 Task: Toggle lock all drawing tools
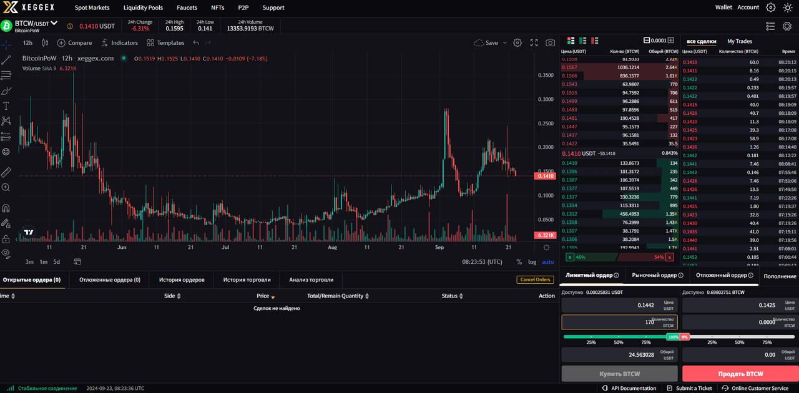tap(6, 238)
